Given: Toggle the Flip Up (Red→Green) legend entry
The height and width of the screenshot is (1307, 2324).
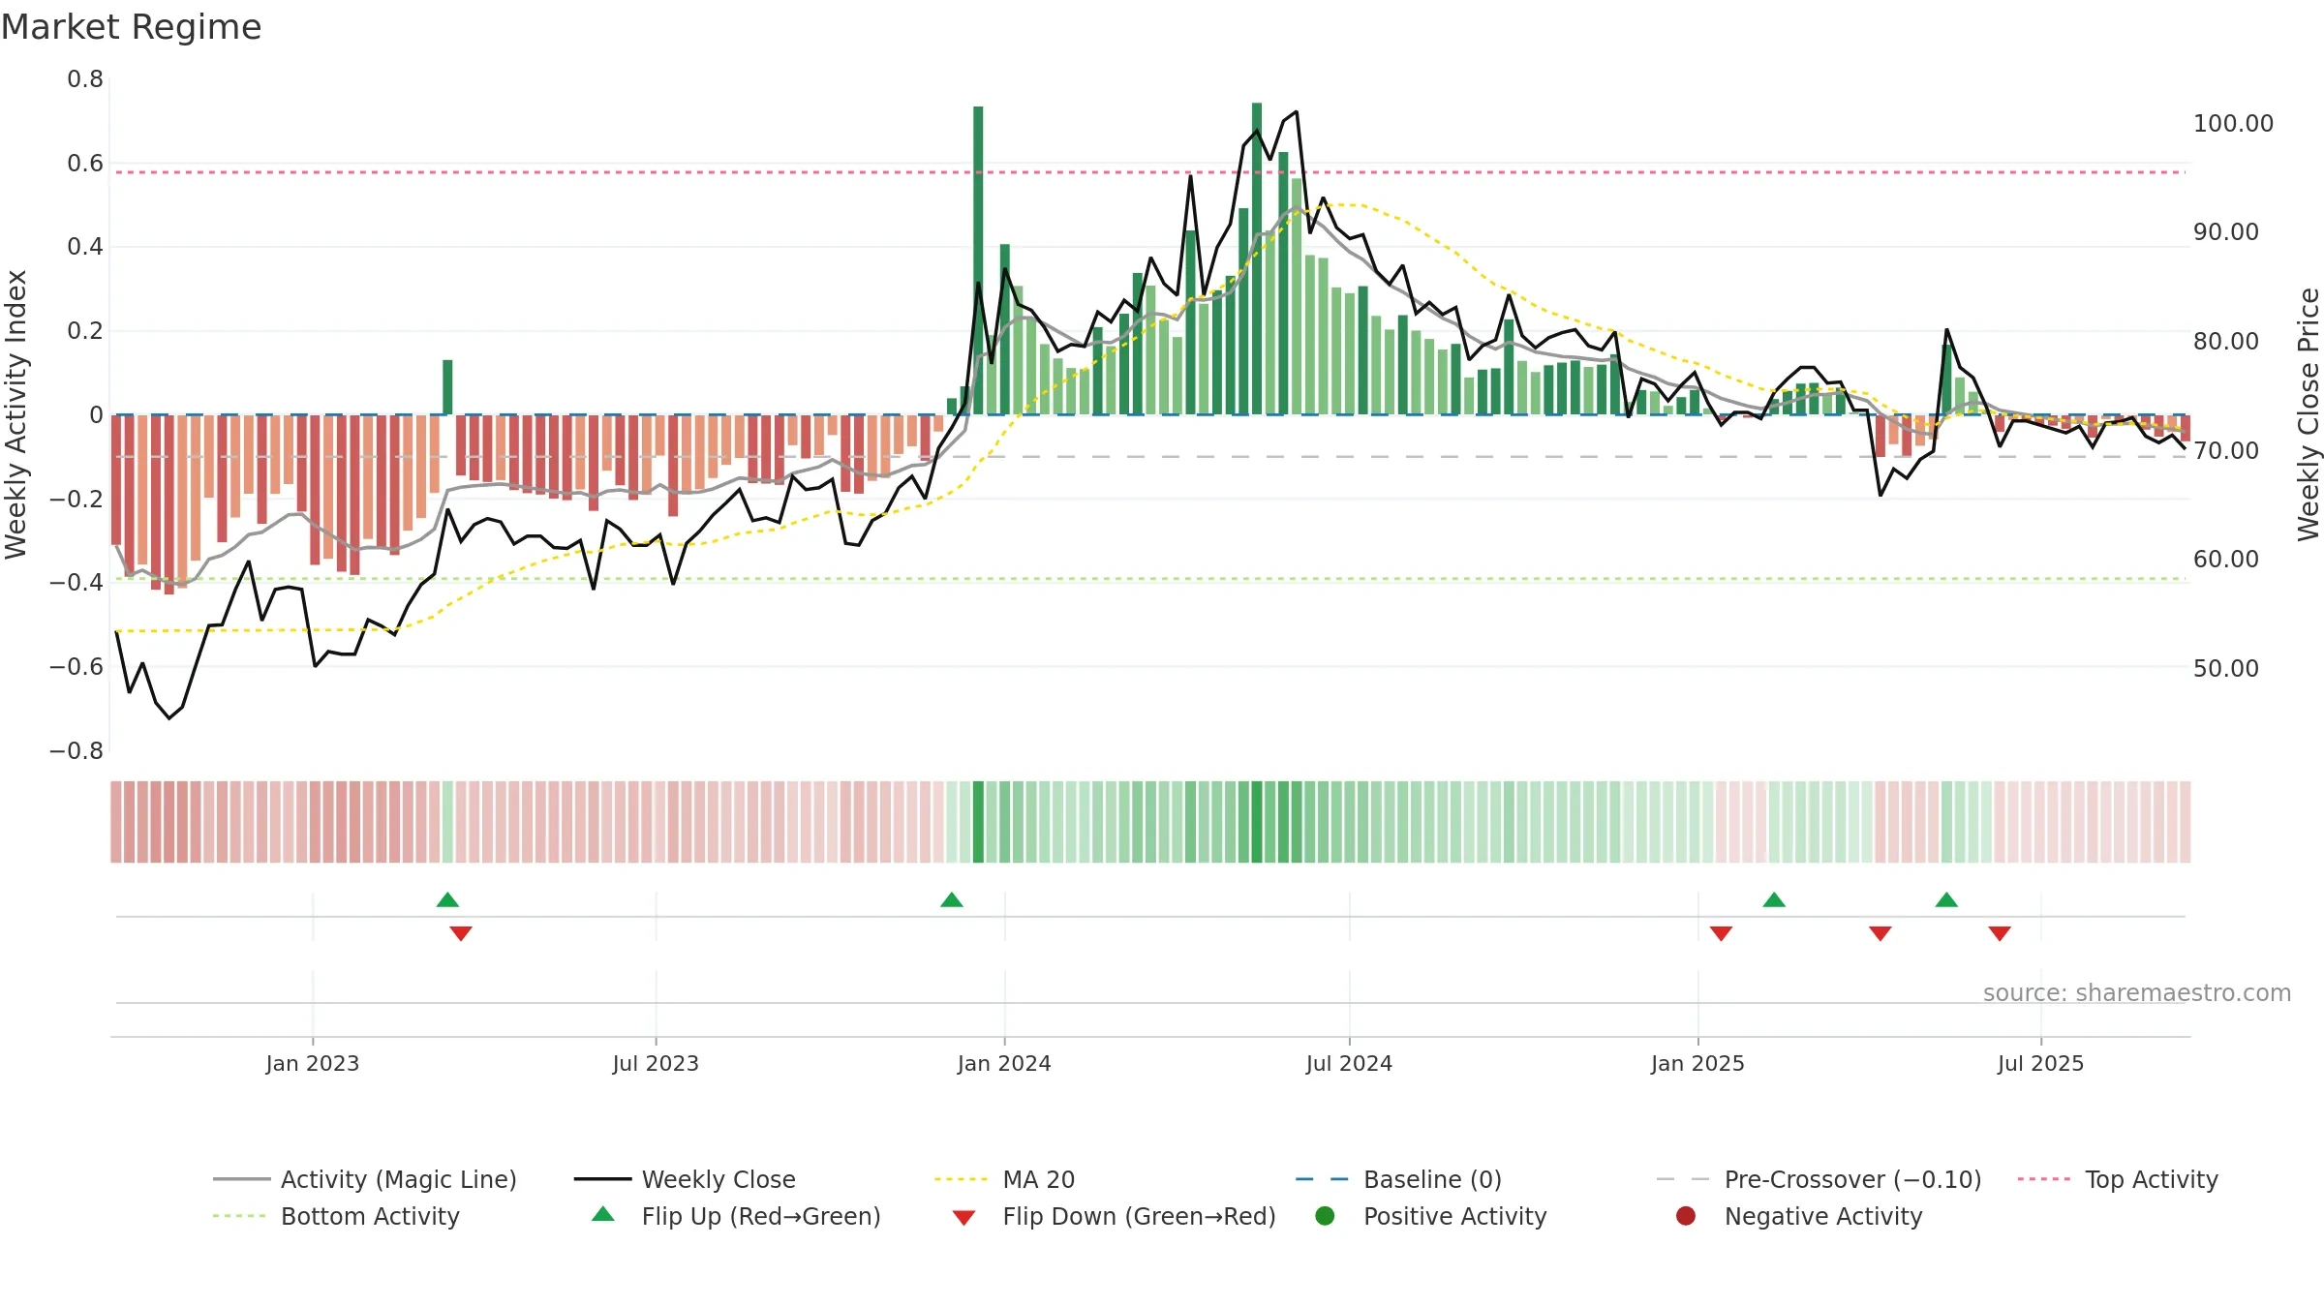Looking at the screenshot, I should pyautogui.click(x=737, y=1216).
